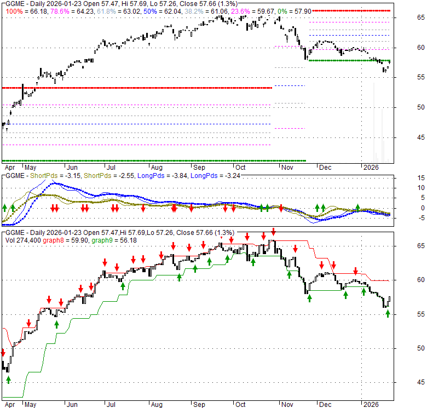The width and height of the screenshot is (427, 408).
Task: Click the -5 label on the indicator panel axis
Action: pyautogui.click(x=421, y=218)
